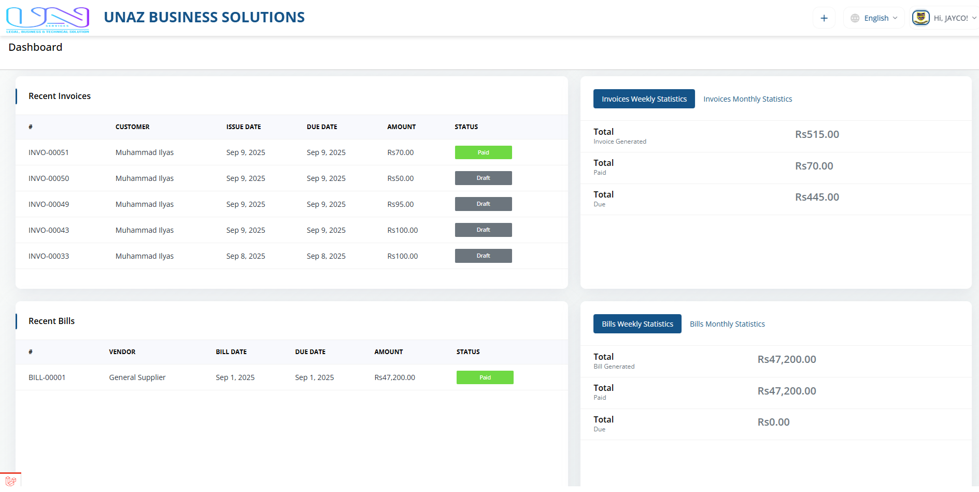Switch to Invoices Monthly Statistics tab

point(747,99)
